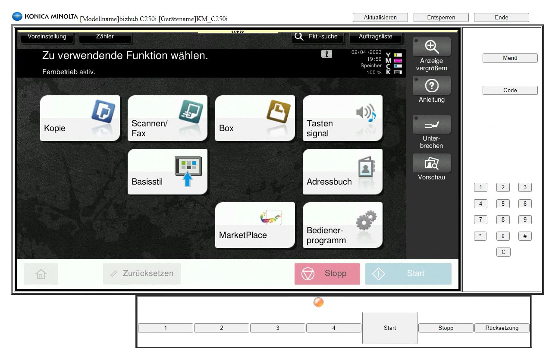Click the Home icon button
The width and height of the screenshot is (546, 348).
41,273
